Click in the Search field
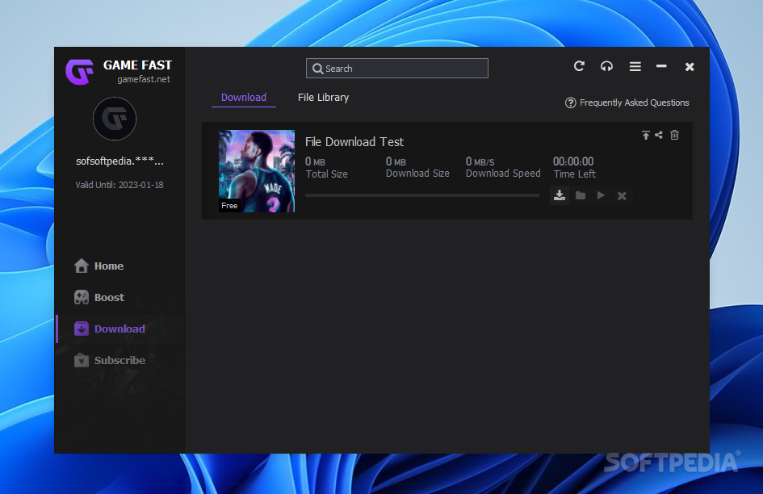Viewport: 763px width, 494px height. (x=397, y=68)
